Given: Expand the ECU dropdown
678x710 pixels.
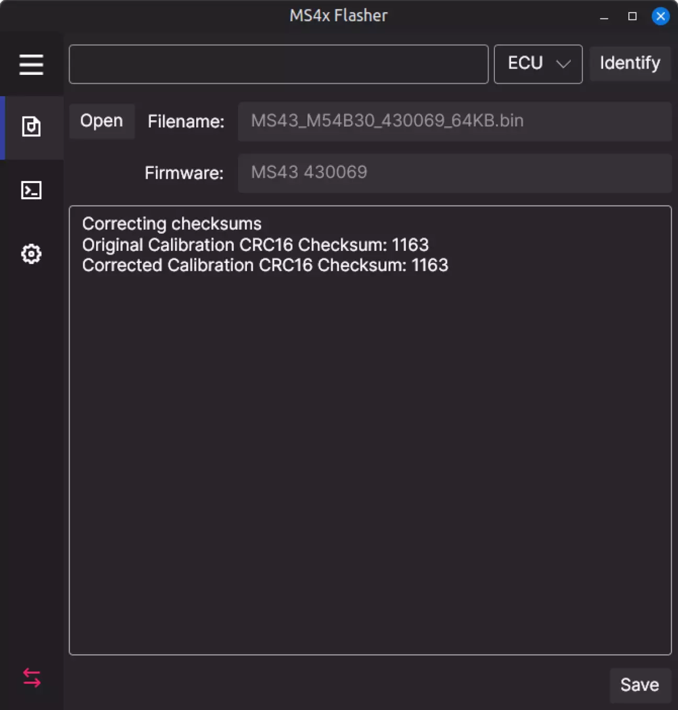Looking at the screenshot, I should (538, 64).
